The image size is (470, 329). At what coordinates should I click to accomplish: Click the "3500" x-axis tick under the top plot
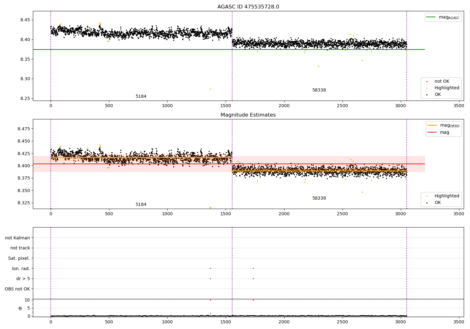[x=459, y=106]
